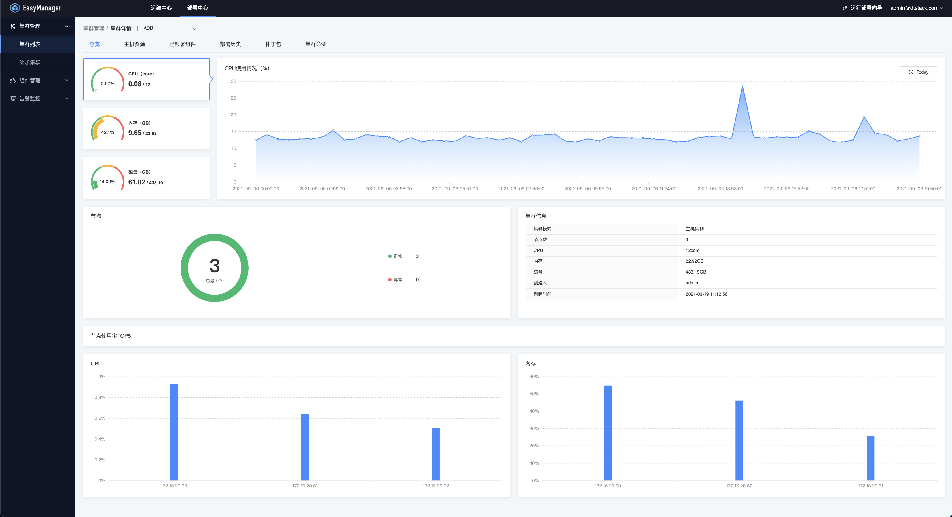The height and width of the screenshot is (517, 952).
Task: Expand the 告警监控 sidebar chevron
Action: click(x=67, y=99)
